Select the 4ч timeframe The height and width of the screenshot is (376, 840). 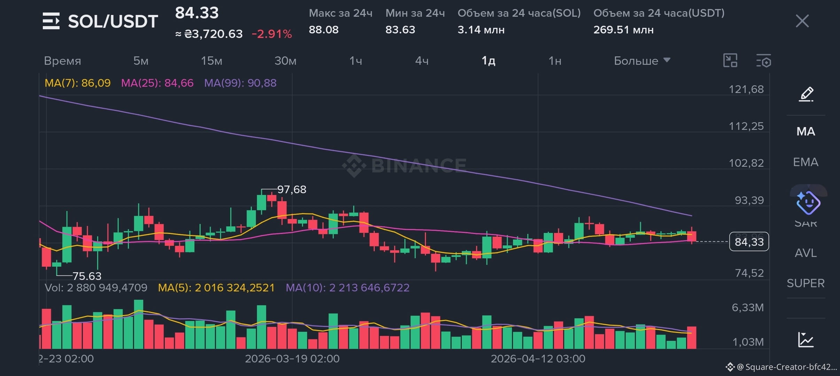coord(422,61)
